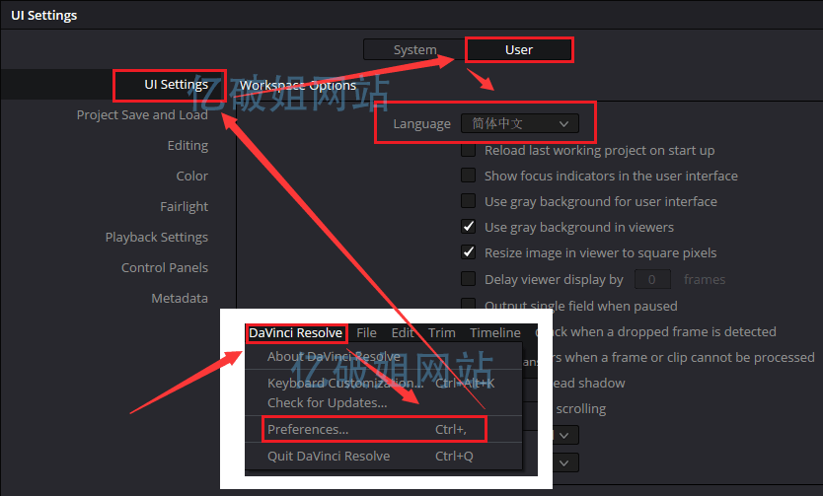Uncheck Resize image in viewer to square pixels

468,252
